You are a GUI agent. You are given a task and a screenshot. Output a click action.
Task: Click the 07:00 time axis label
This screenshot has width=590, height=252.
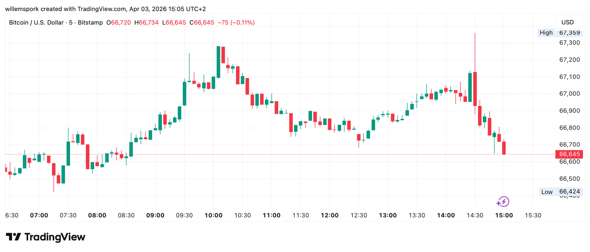point(39,215)
